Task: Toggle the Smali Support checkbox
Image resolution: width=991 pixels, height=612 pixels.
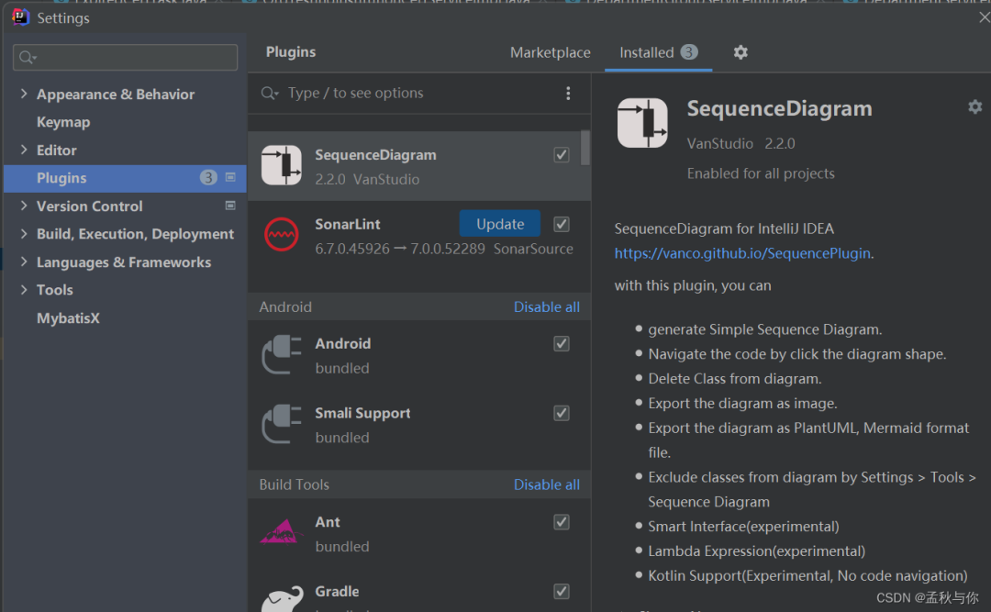Action: [562, 414]
